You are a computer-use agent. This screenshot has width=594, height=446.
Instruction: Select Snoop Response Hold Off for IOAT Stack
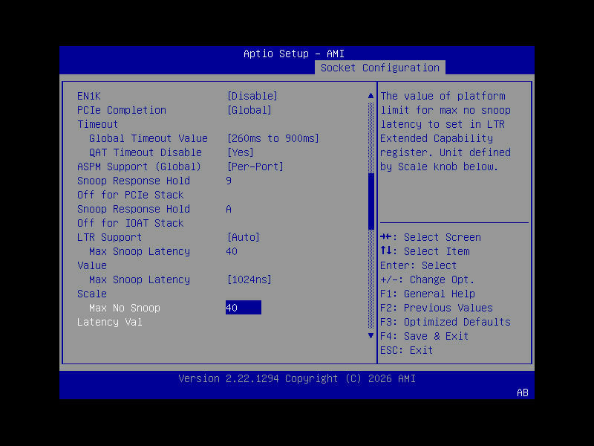pyautogui.click(x=134, y=216)
